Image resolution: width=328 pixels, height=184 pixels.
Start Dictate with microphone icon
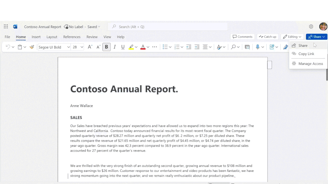pyautogui.click(x=258, y=47)
